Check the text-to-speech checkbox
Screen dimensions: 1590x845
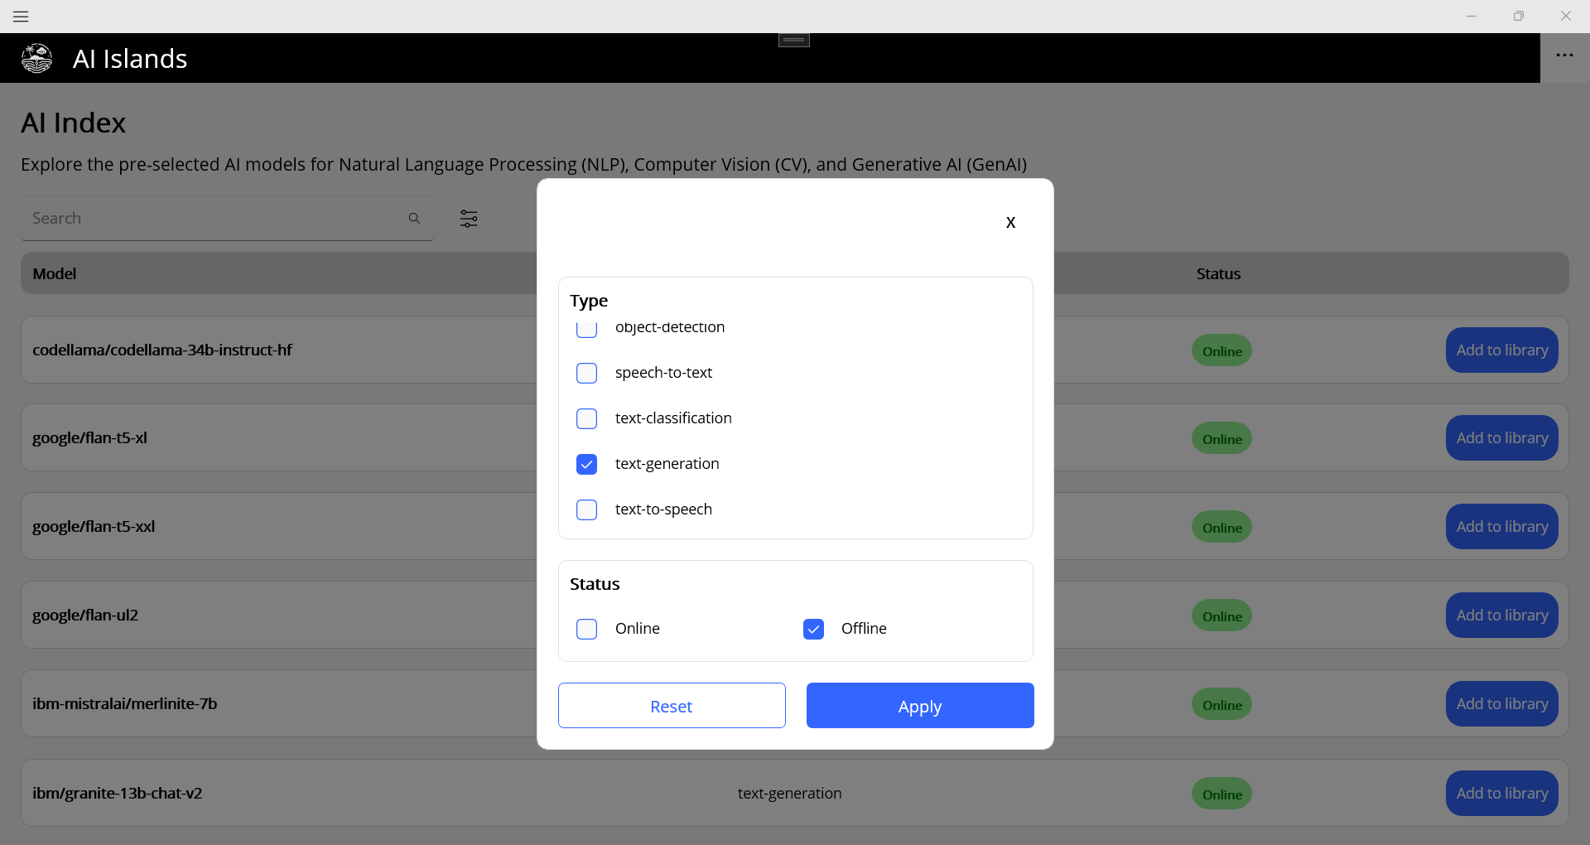586,509
